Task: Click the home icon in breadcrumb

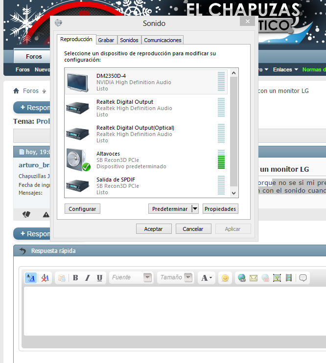Action: coord(16,91)
